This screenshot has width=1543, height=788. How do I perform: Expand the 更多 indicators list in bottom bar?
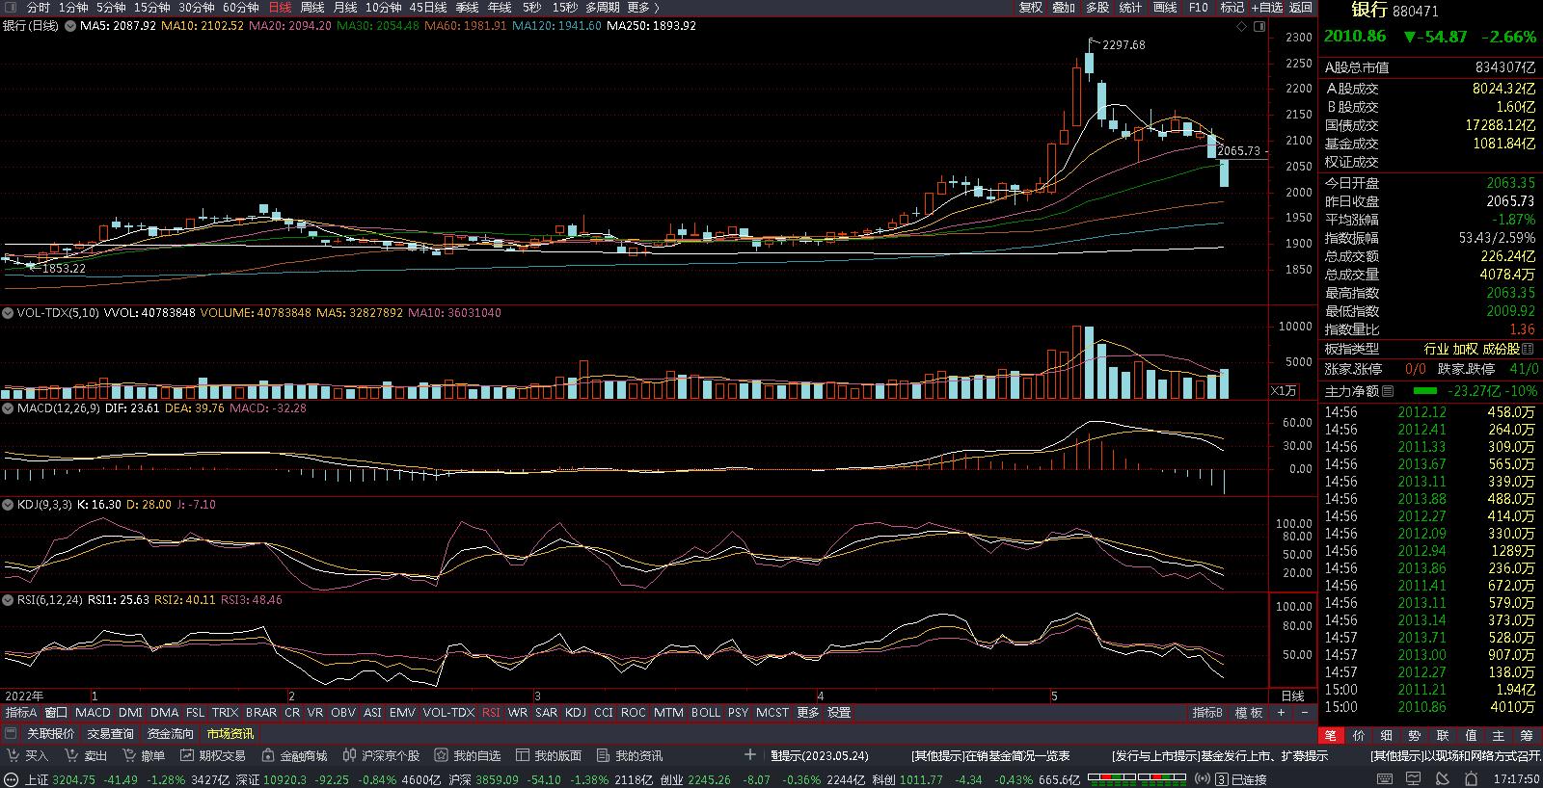pyautogui.click(x=808, y=713)
